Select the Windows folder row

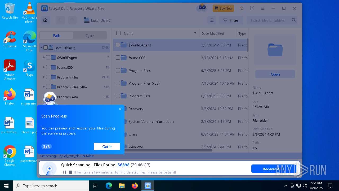(181, 147)
